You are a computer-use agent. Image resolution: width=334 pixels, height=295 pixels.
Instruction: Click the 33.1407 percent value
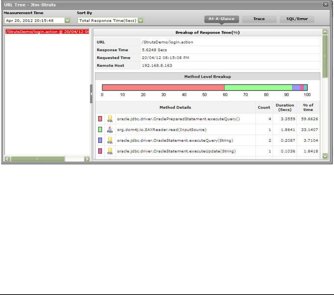coord(310,130)
